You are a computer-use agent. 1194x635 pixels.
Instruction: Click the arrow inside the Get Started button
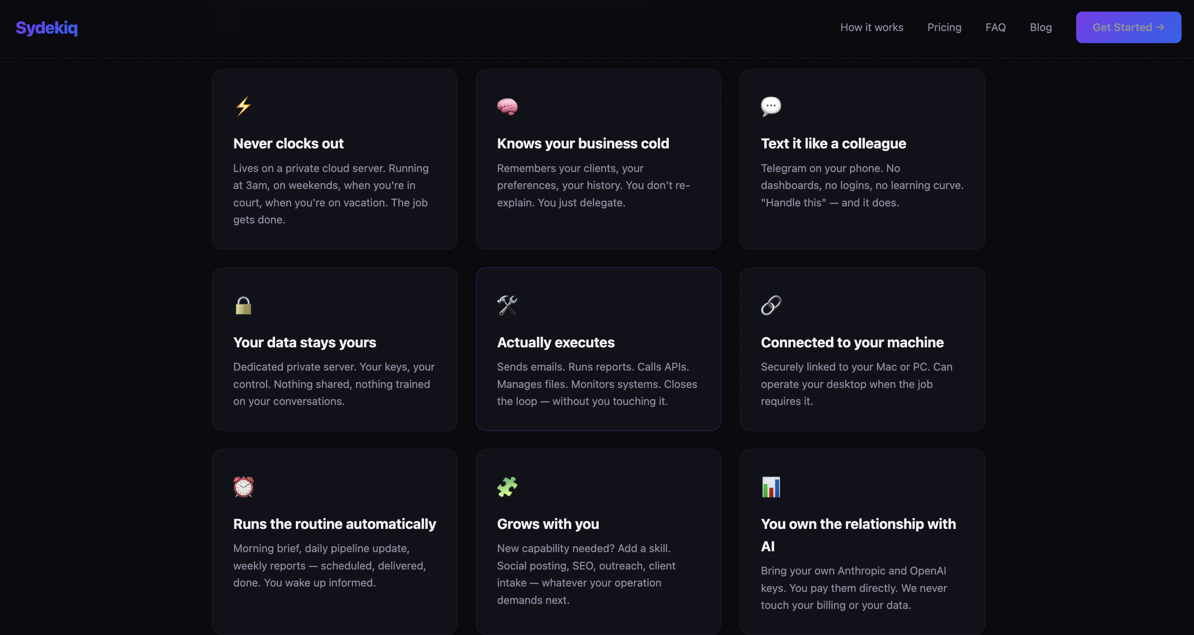[x=1161, y=27]
